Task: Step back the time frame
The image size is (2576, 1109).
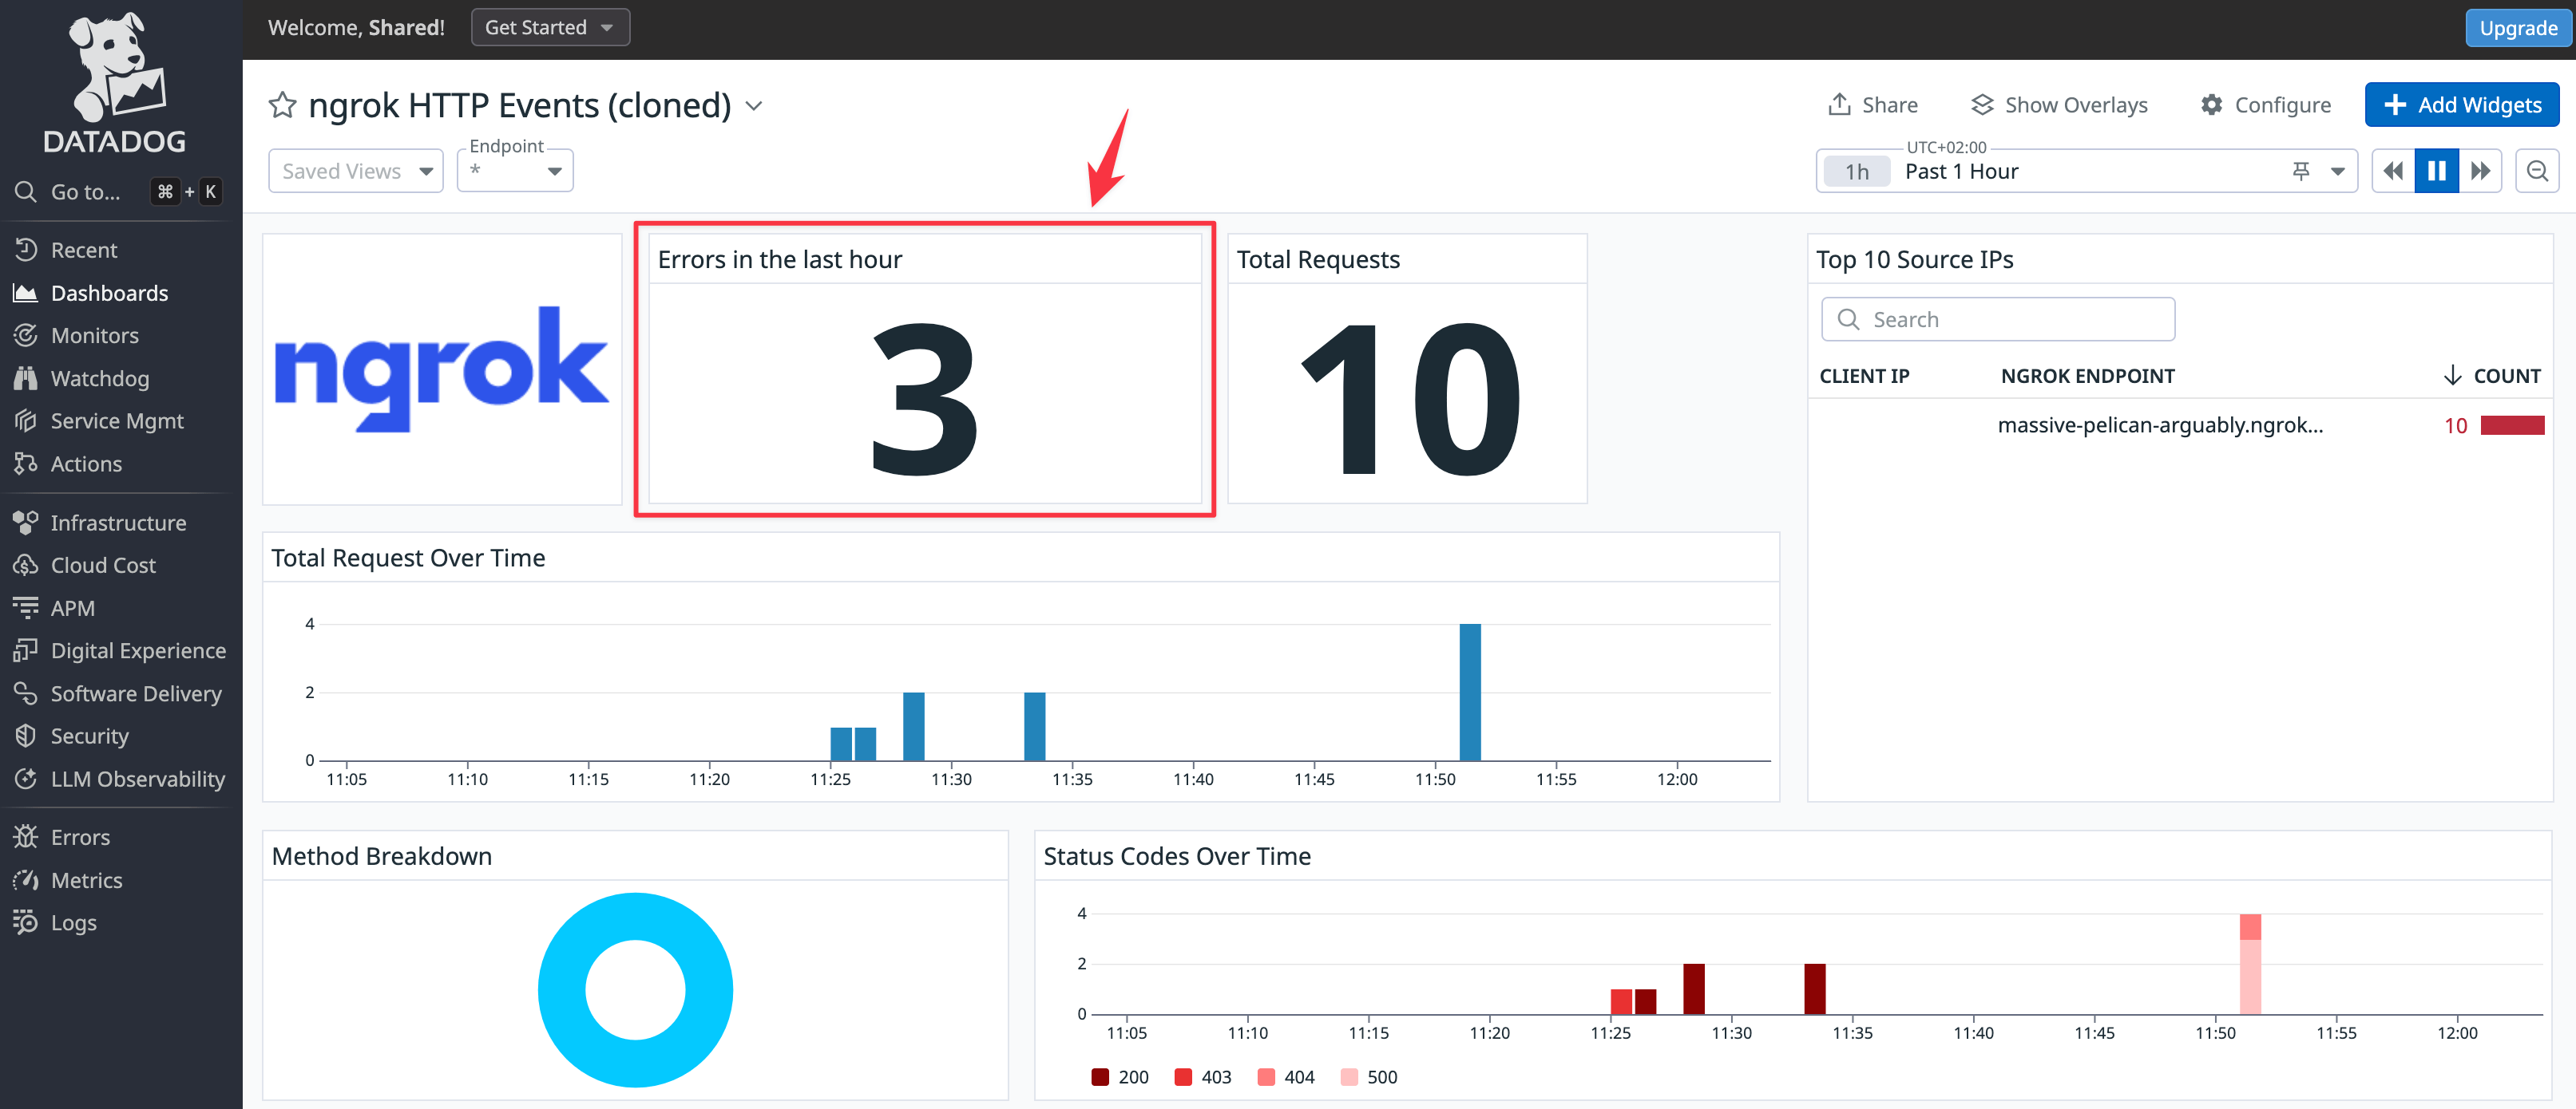Action: click(x=2392, y=171)
